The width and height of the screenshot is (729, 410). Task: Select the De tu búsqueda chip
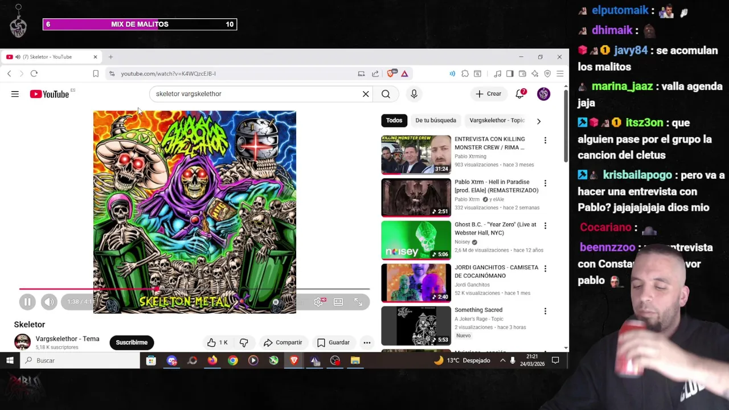coord(436,120)
